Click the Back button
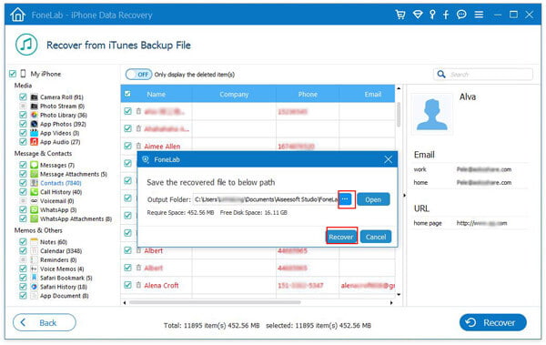Image resolution: width=546 pixels, height=345 pixels. point(45,322)
